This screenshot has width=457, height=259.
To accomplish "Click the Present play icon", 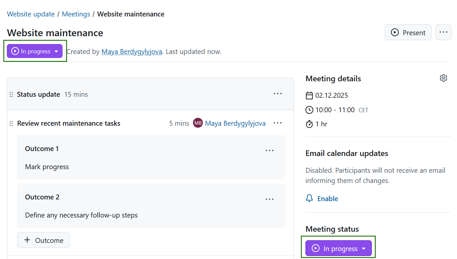I will tap(394, 32).
